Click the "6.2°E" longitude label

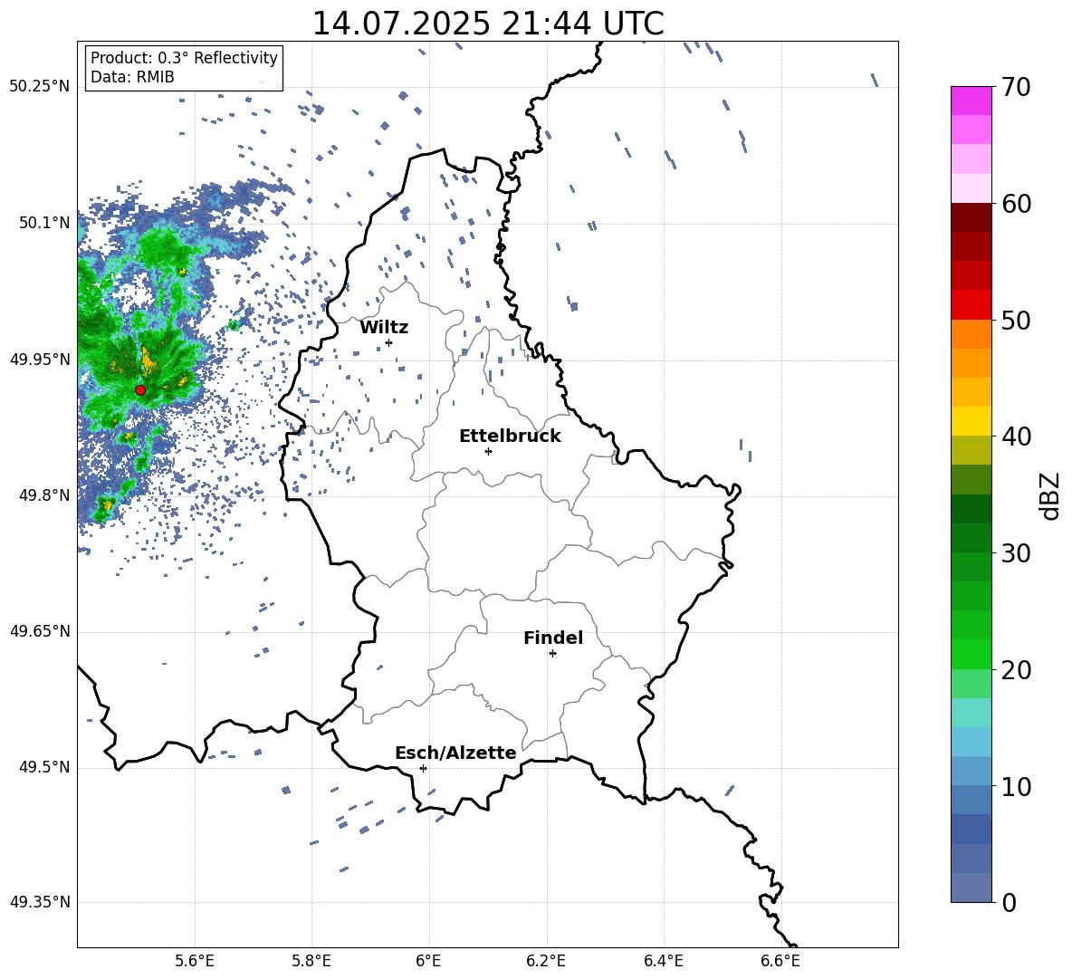click(546, 961)
